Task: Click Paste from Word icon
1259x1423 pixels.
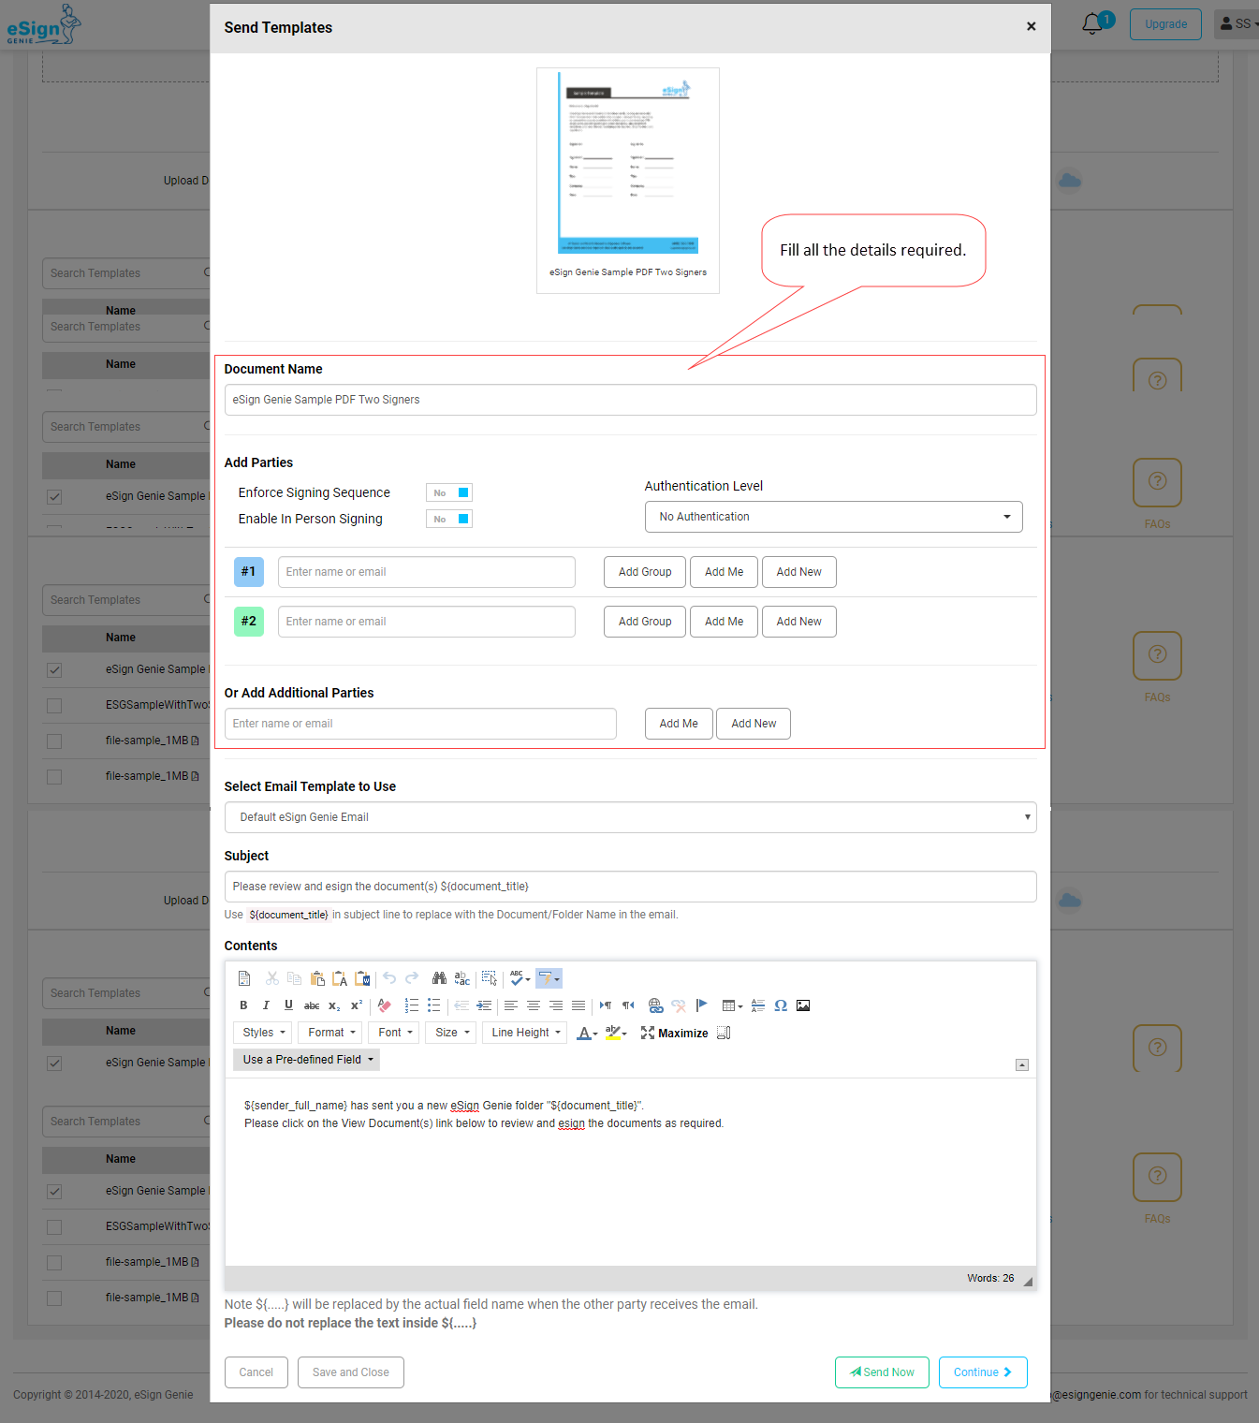Action: (x=362, y=978)
